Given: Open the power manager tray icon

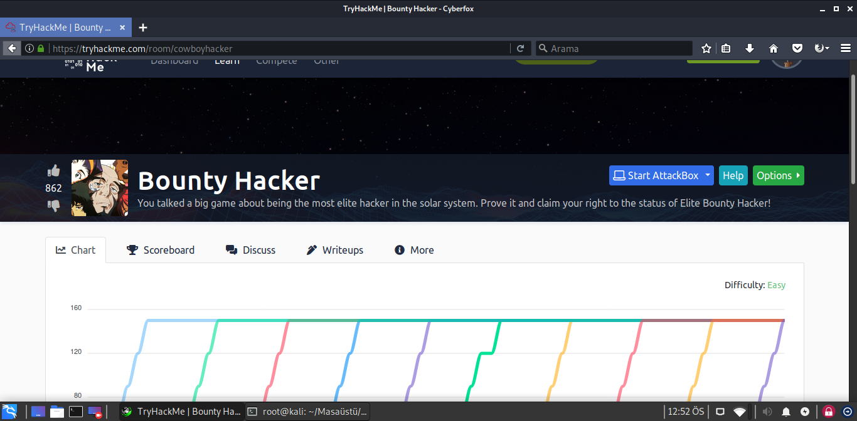Looking at the screenshot, I should pyautogui.click(x=805, y=412).
